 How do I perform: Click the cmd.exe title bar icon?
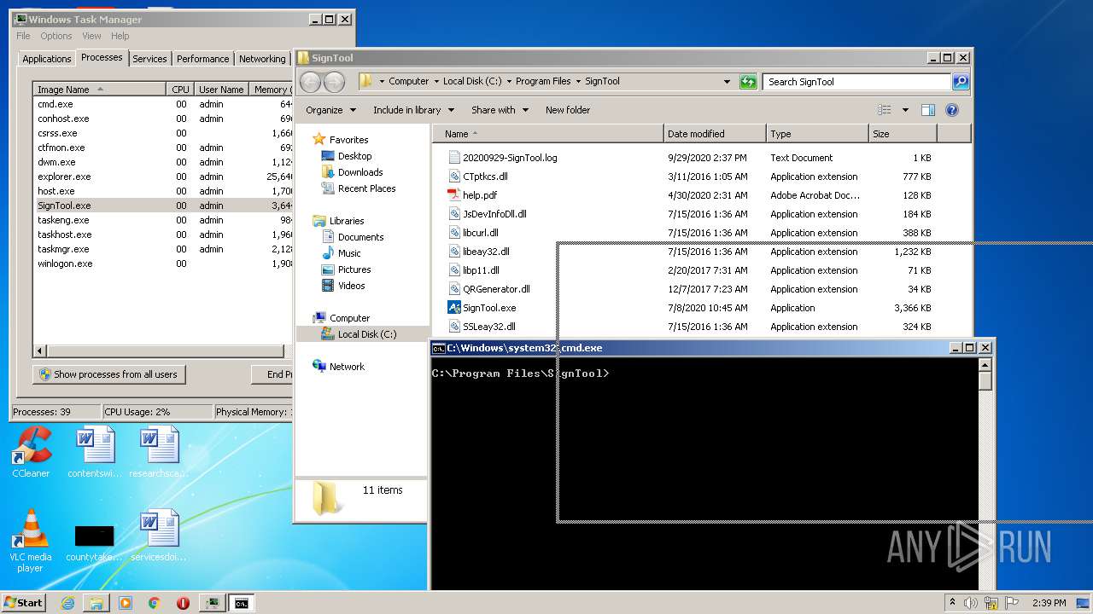tap(438, 348)
